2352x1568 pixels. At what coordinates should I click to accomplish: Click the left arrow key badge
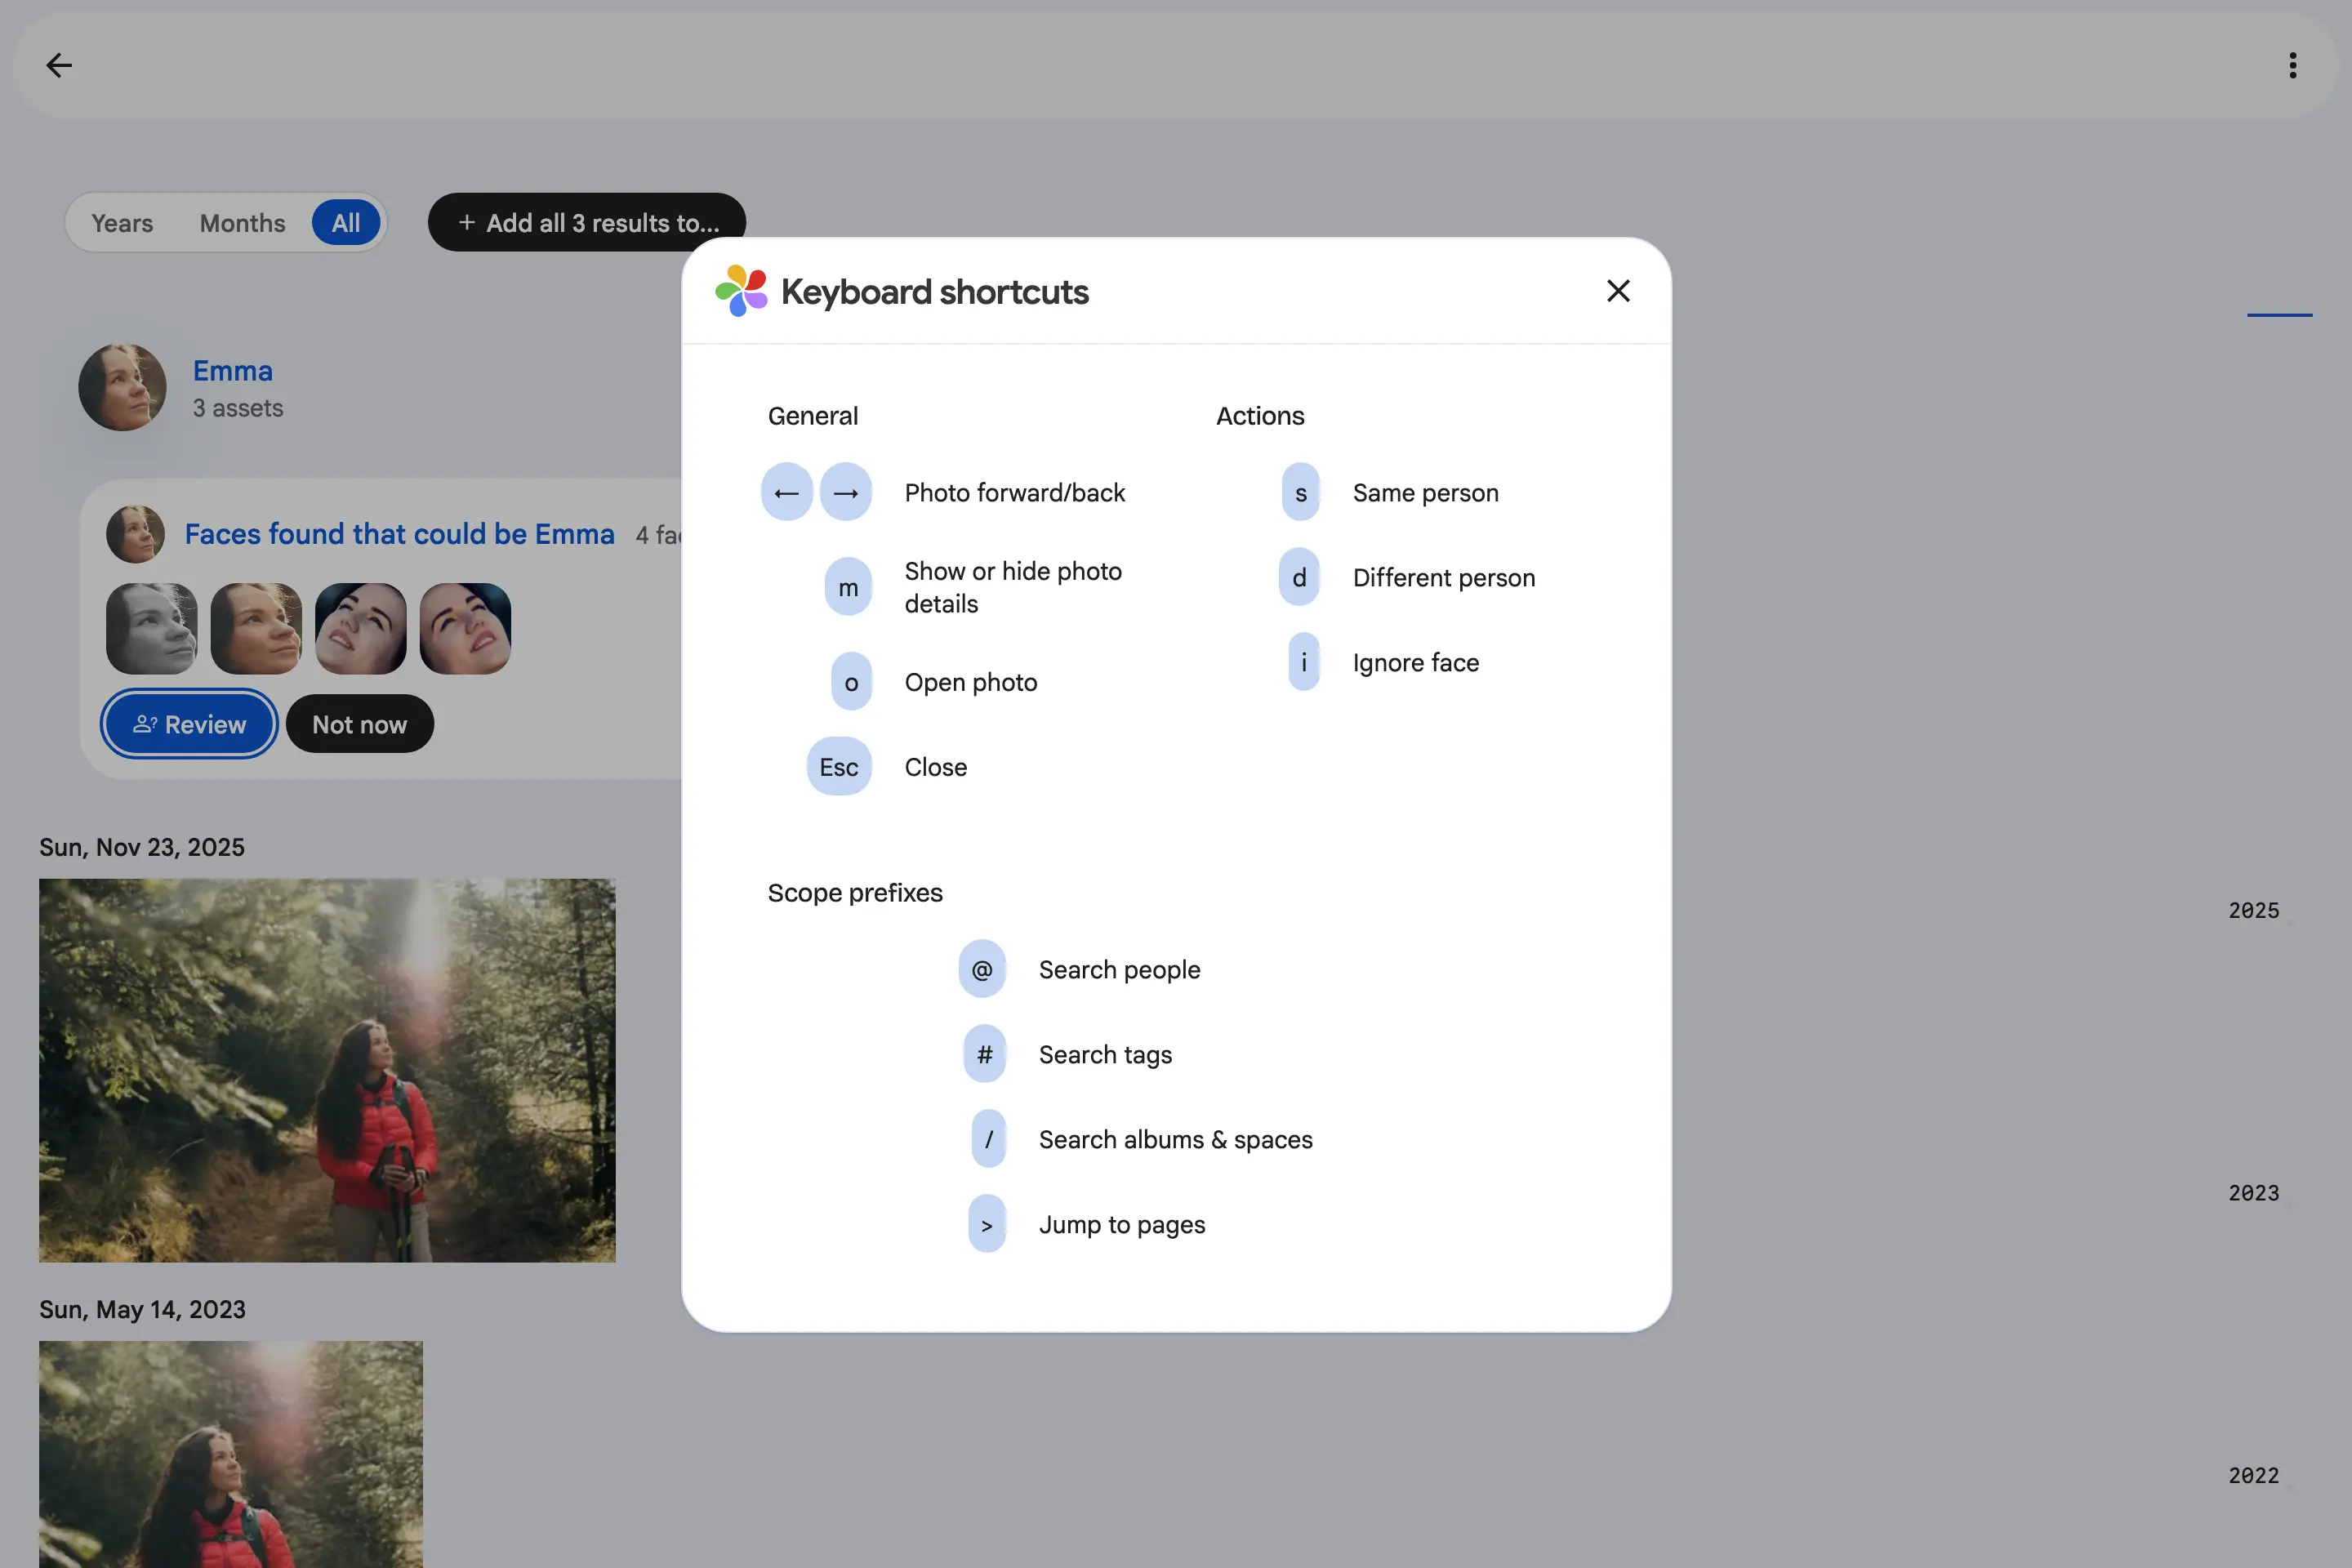787,492
